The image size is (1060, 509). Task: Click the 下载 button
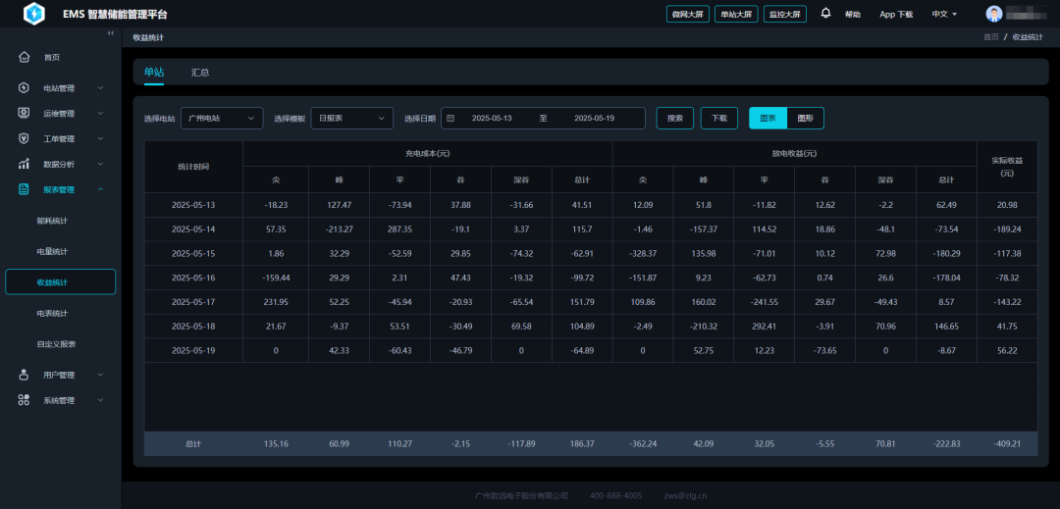click(719, 118)
